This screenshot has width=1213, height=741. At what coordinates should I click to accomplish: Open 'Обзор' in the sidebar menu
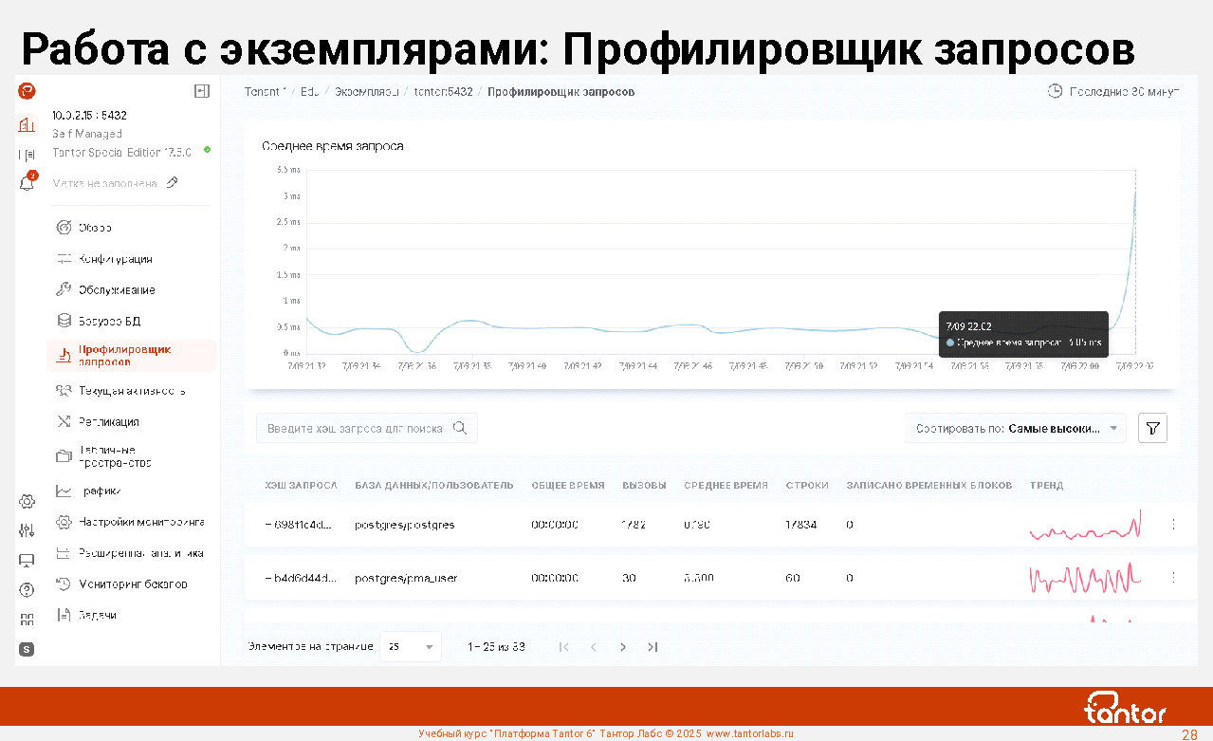(95, 228)
